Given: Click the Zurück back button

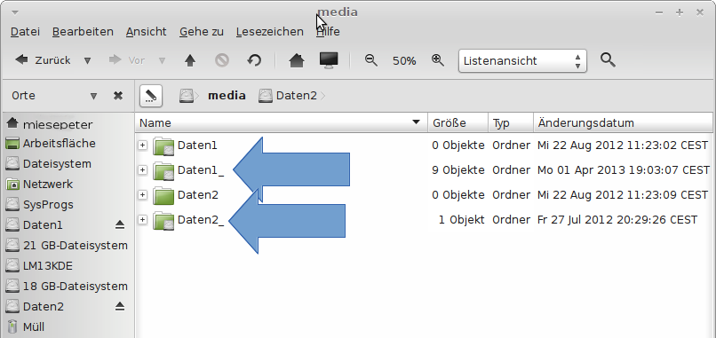Looking at the screenshot, I should pyautogui.click(x=43, y=60).
